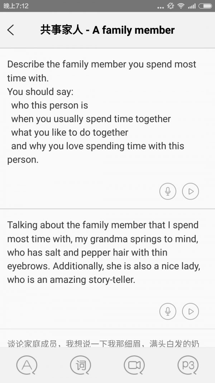Open the P3 bubble icon
The height and width of the screenshot is (383, 215).
(x=188, y=365)
